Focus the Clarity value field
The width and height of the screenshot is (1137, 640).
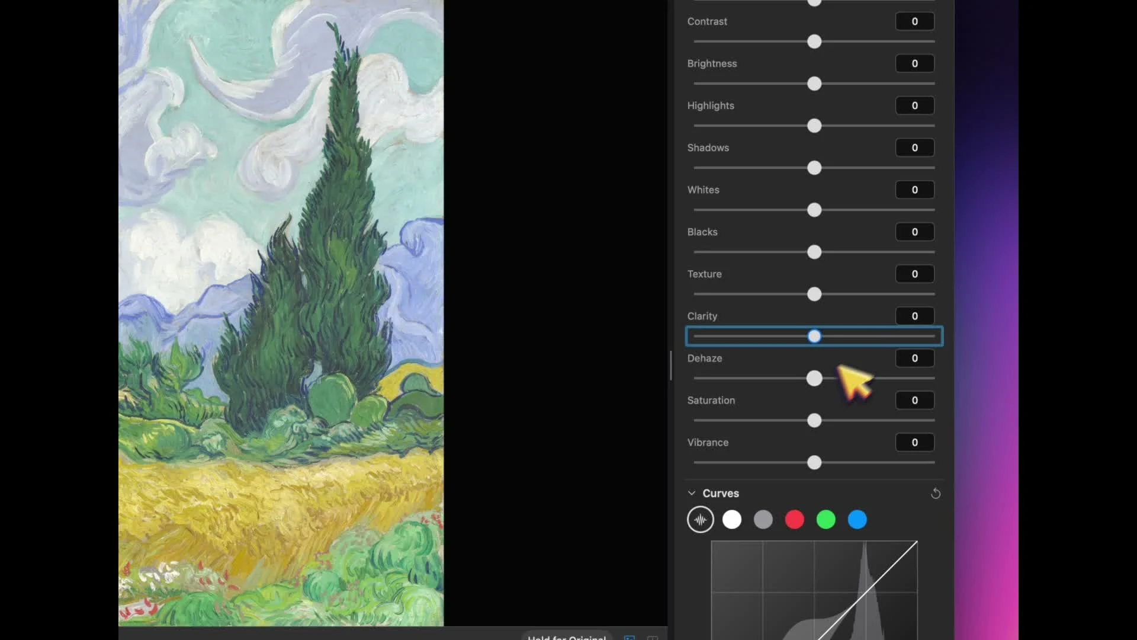pyautogui.click(x=915, y=316)
